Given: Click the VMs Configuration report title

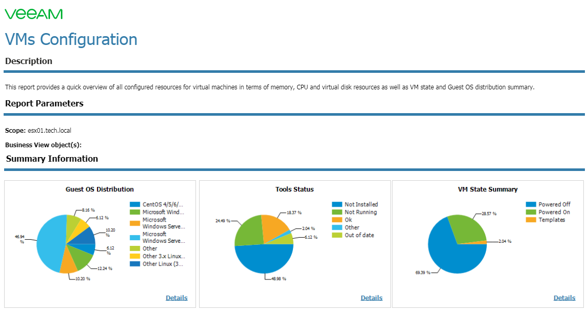Looking at the screenshot, I should (x=71, y=39).
